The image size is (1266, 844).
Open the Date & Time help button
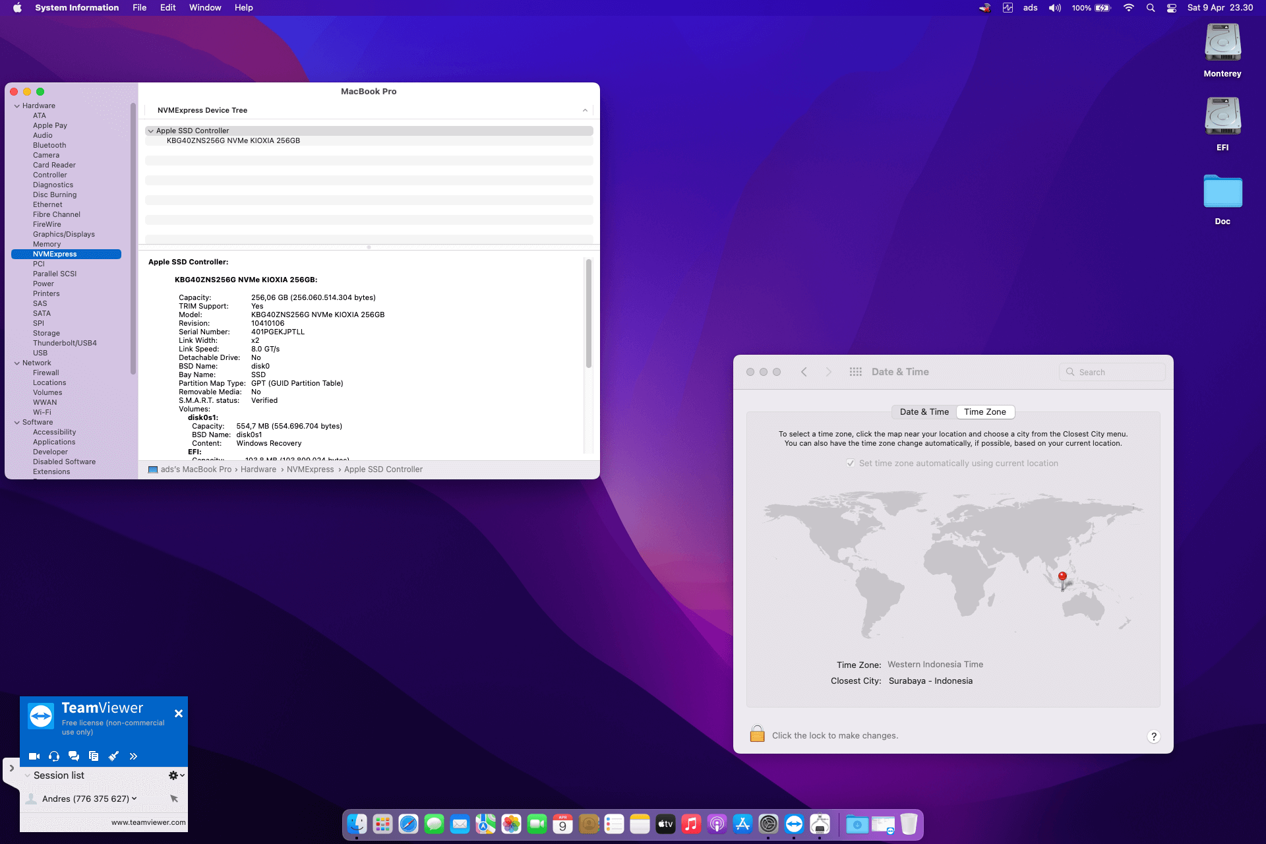coord(1153,737)
